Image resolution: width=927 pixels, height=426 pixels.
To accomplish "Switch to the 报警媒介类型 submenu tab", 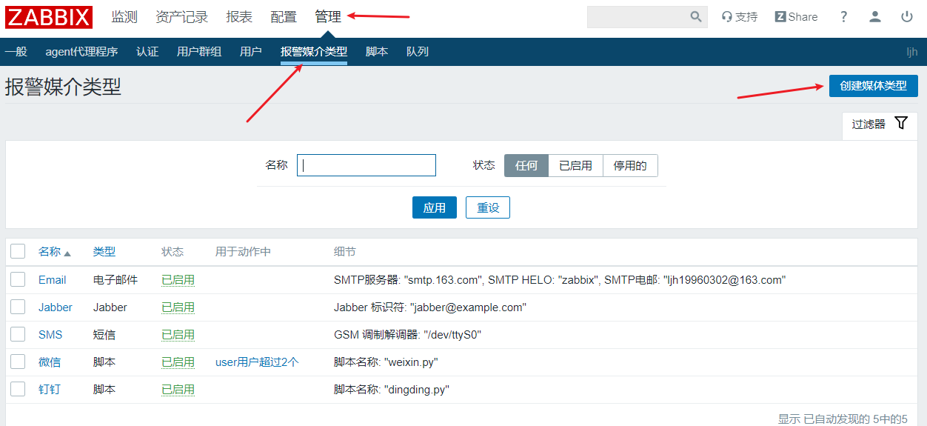I will tap(314, 52).
